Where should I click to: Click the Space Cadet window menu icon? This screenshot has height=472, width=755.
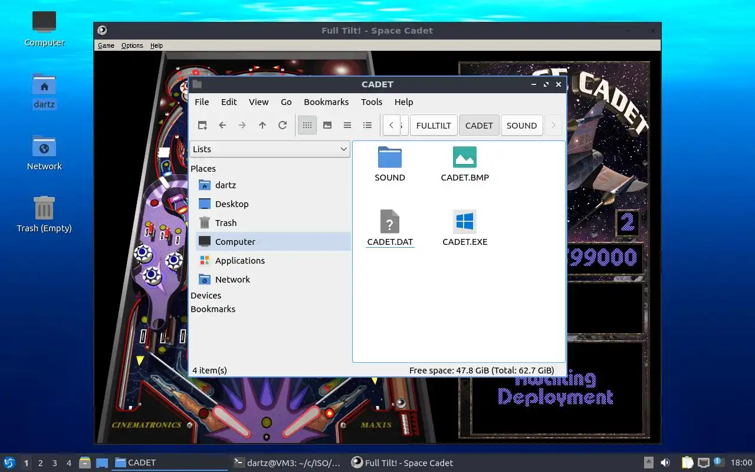click(x=102, y=31)
